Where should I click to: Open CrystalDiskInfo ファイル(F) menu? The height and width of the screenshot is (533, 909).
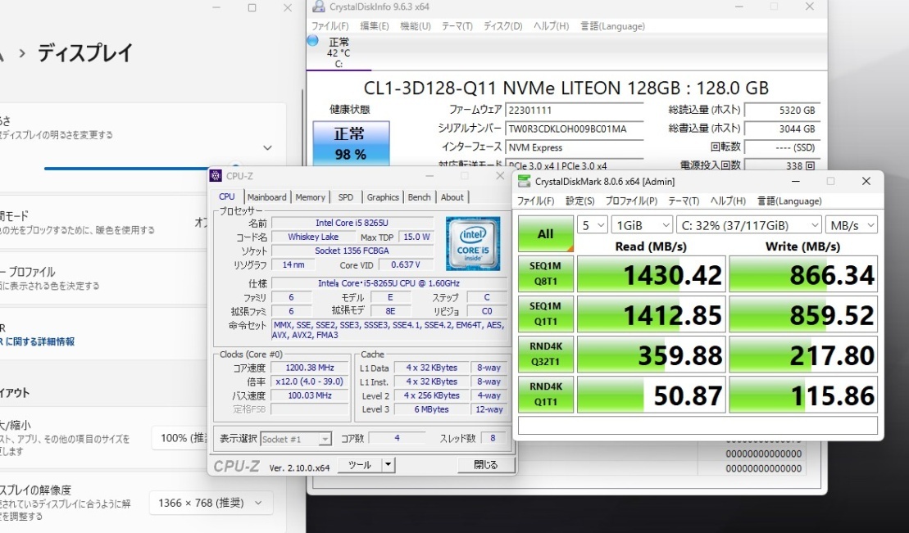point(330,26)
